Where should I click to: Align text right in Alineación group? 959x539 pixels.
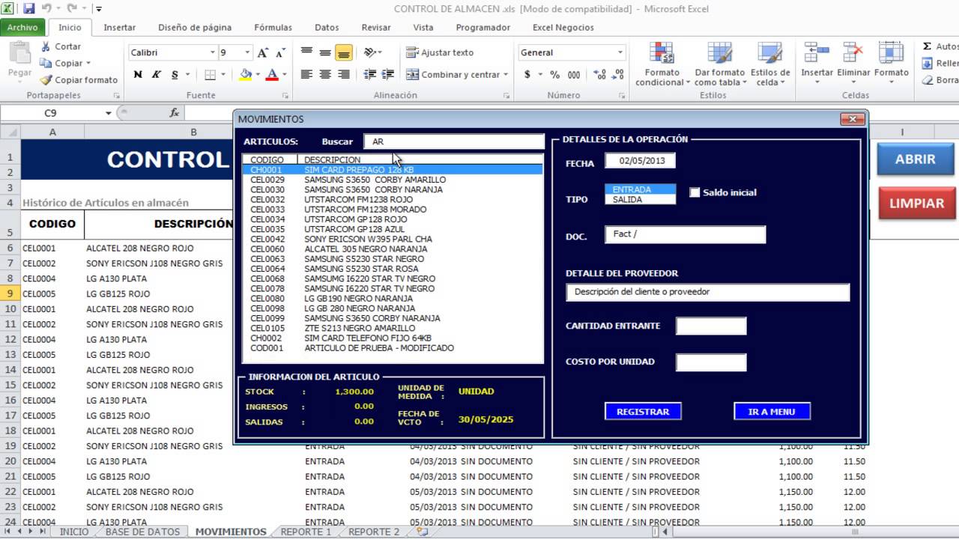344,74
